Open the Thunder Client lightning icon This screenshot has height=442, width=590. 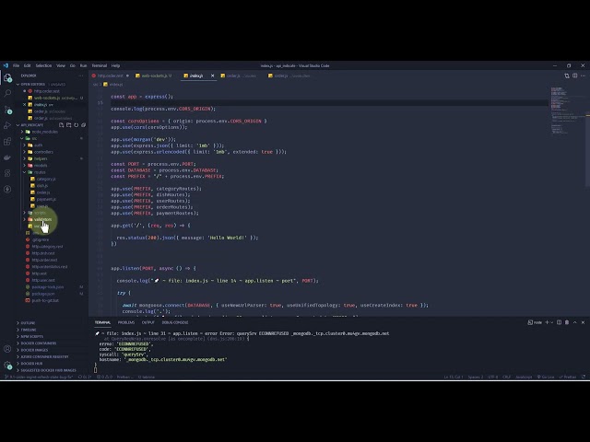(7, 189)
